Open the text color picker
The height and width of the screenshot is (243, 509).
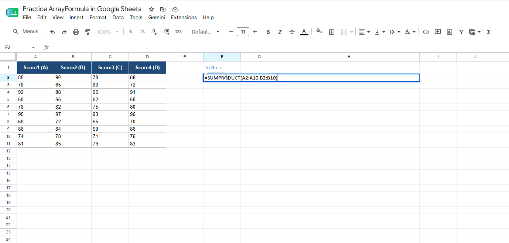click(x=304, y=32)
